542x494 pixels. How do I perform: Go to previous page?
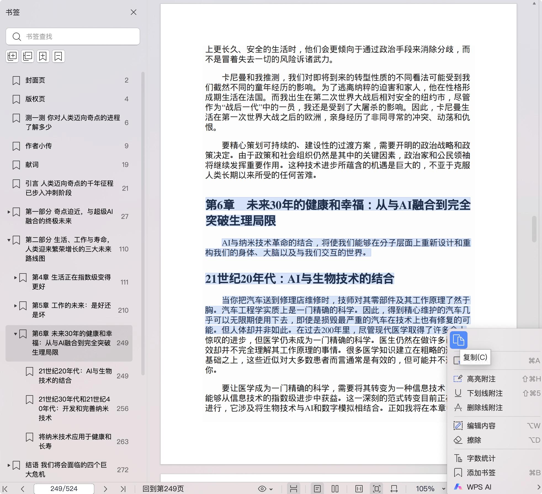coord(23,489)
